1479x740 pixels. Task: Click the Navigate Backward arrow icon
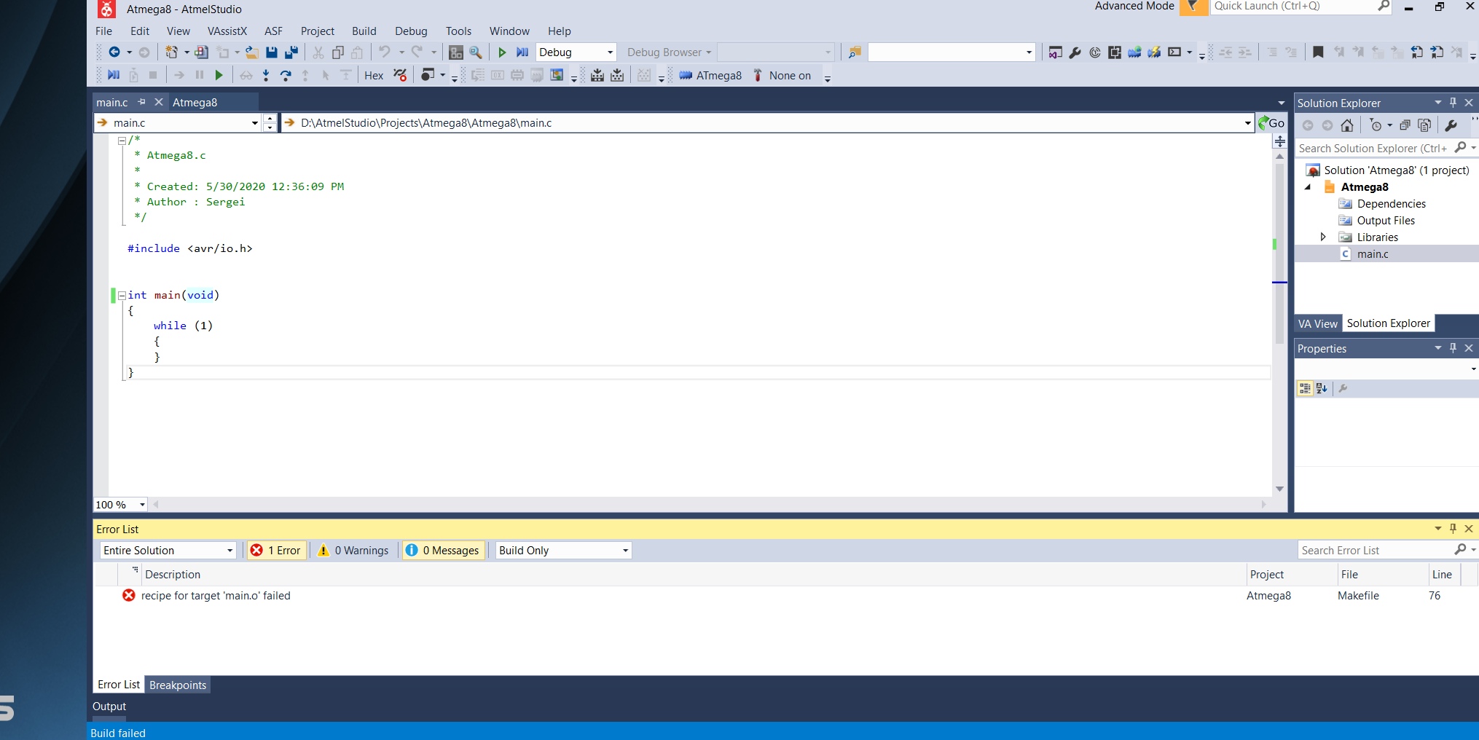(114, 52)
